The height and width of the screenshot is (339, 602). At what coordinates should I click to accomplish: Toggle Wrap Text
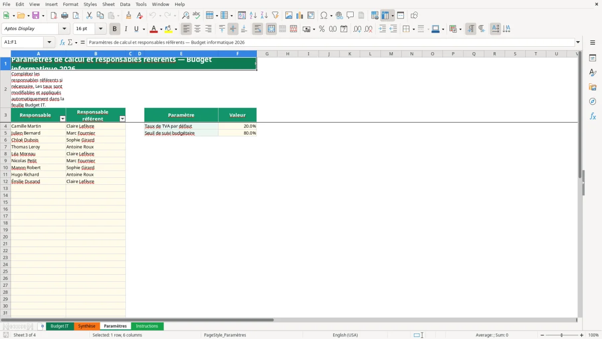coord(258,29)
